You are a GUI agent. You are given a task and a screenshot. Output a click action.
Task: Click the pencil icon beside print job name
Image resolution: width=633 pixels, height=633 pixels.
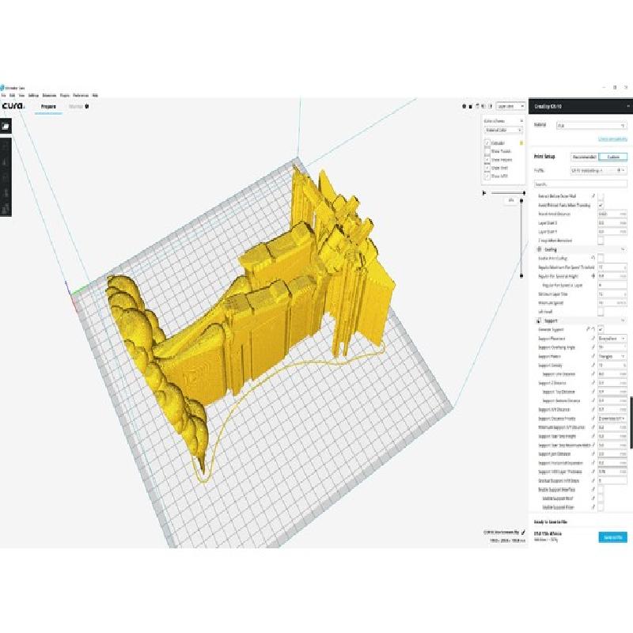coord(523,533)
